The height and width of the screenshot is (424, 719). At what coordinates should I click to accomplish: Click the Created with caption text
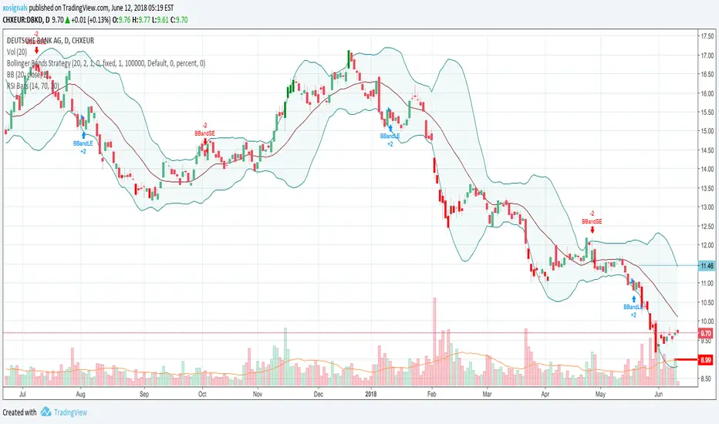(x=20, y=412)
